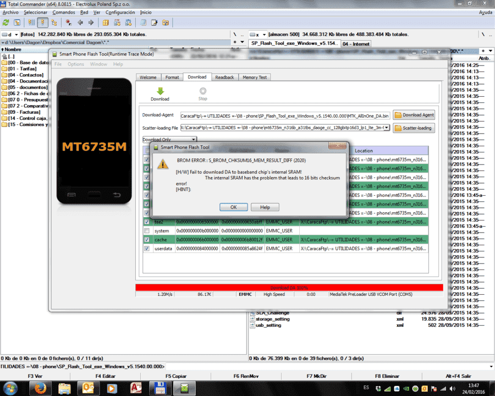Uncheck the cache partition checkbox
Screen dimensions: 495x396
click(x=147, y=240)
